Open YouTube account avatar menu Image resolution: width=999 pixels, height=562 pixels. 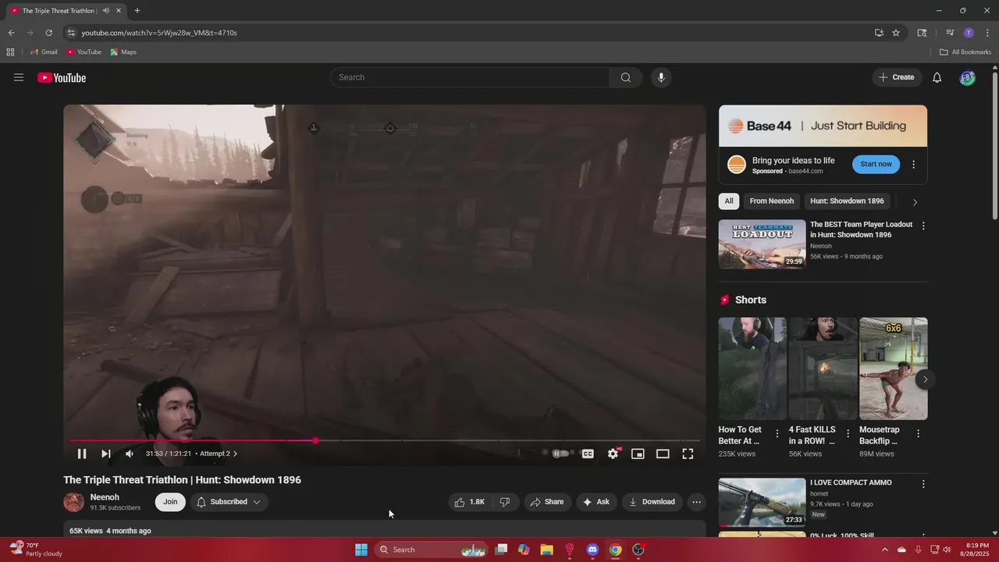[x=967, y=77]
